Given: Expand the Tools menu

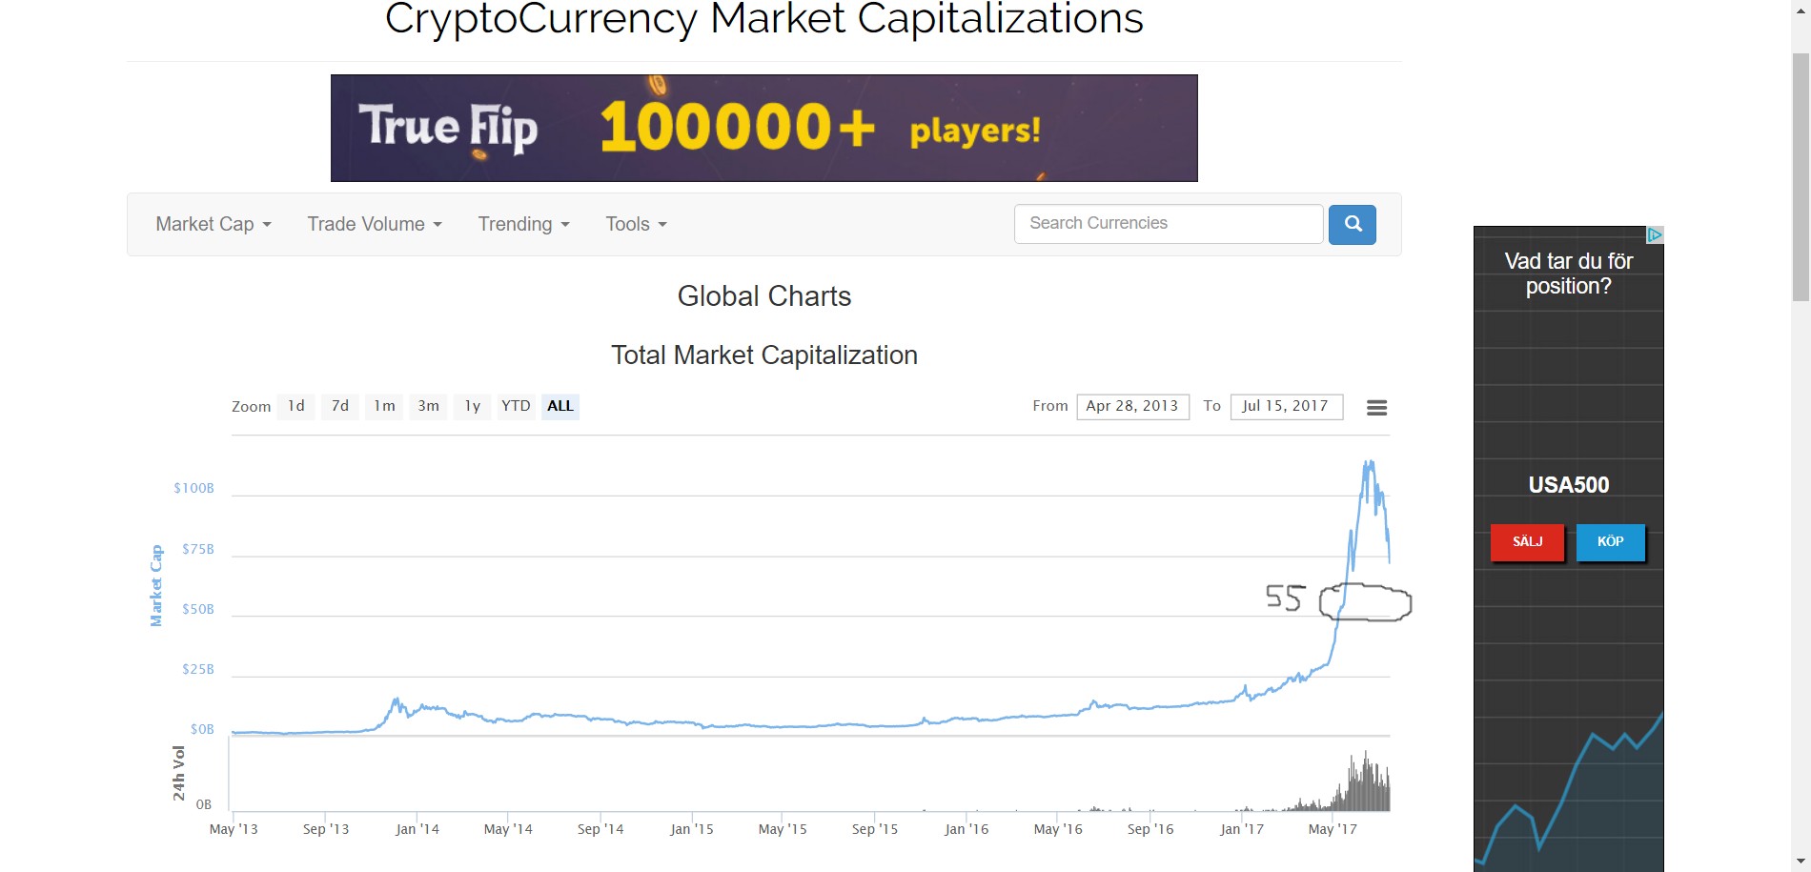Looking at the screenshot, I should point(636,224).
